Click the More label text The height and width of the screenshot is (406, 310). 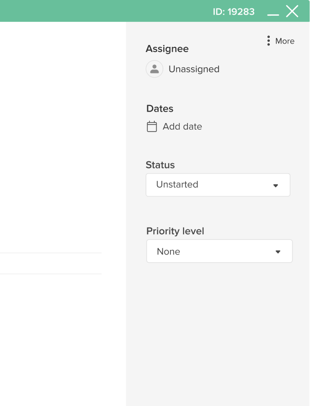tap(284, 41)
